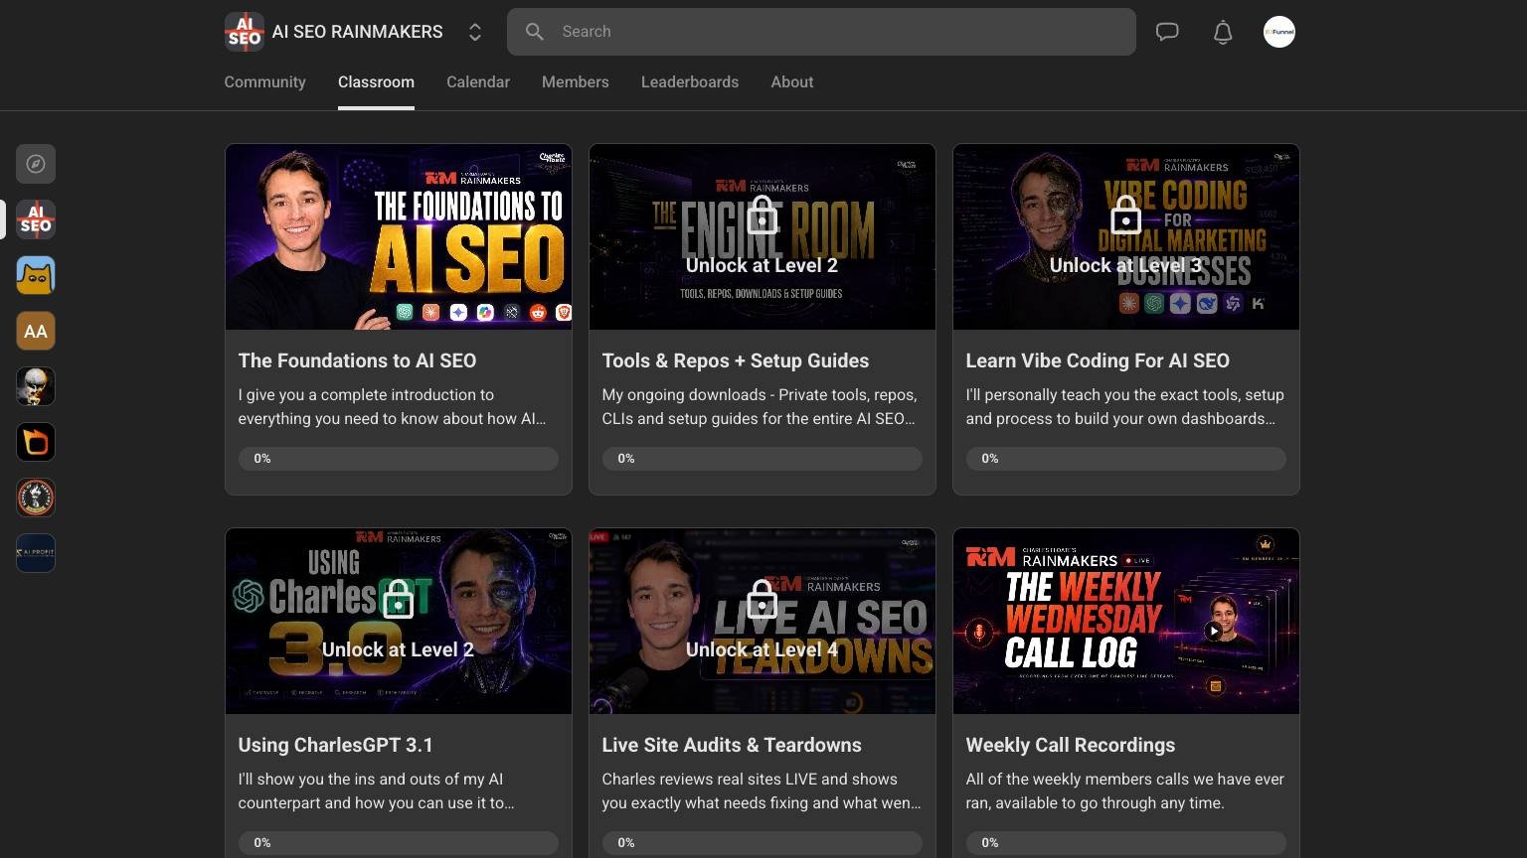Click the AI SEO Rainmakers logo

coord(245,32)
